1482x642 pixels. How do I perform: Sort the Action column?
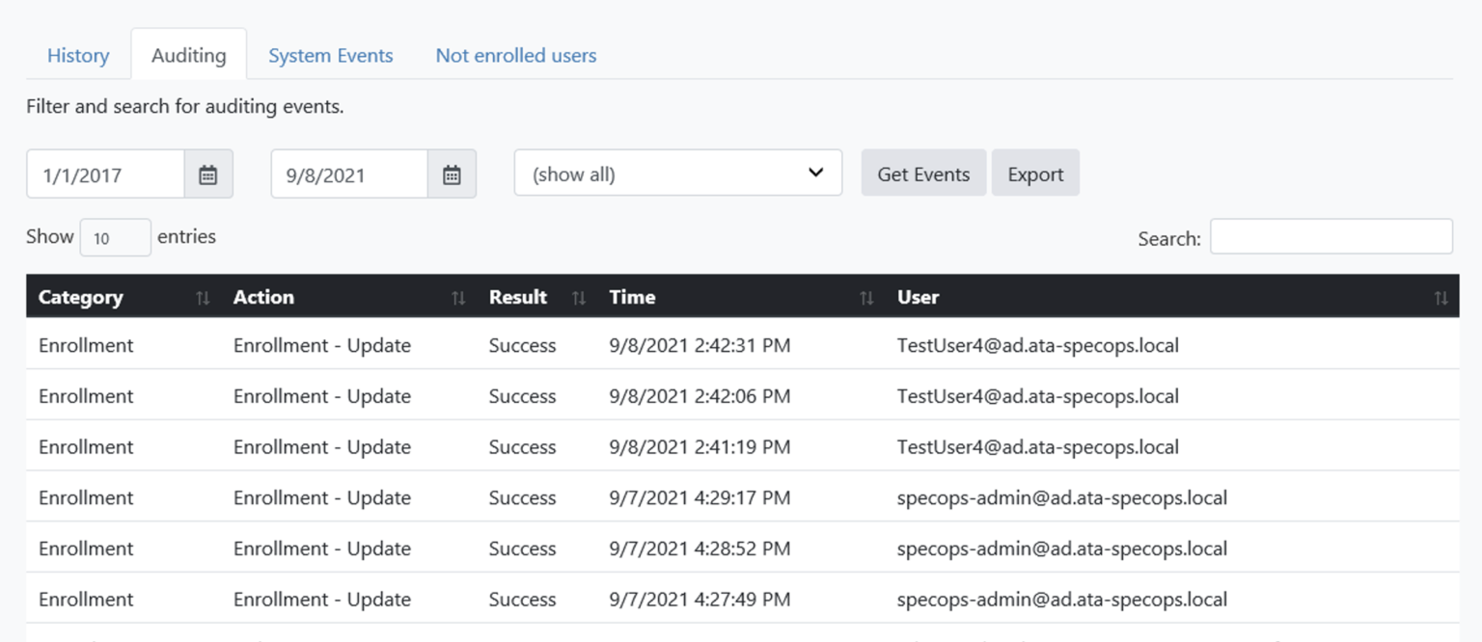coord(457,297)
